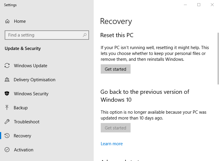Click the Activation checkmark circle icon
Screen dimensions: 219x161
tap(7, 150)
